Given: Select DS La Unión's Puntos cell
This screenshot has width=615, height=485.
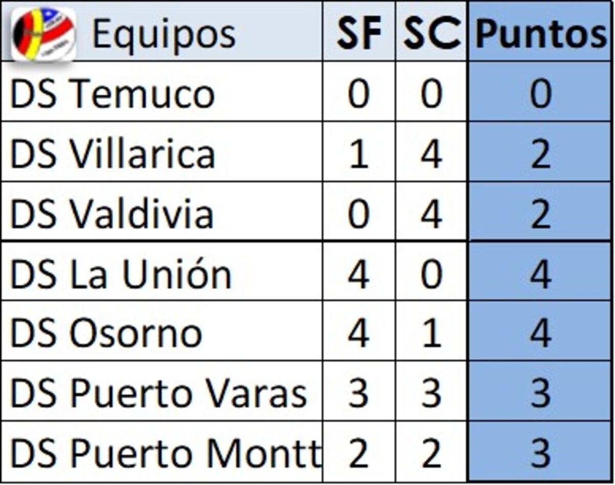Looking at the screenshot, I should point(541,271).
